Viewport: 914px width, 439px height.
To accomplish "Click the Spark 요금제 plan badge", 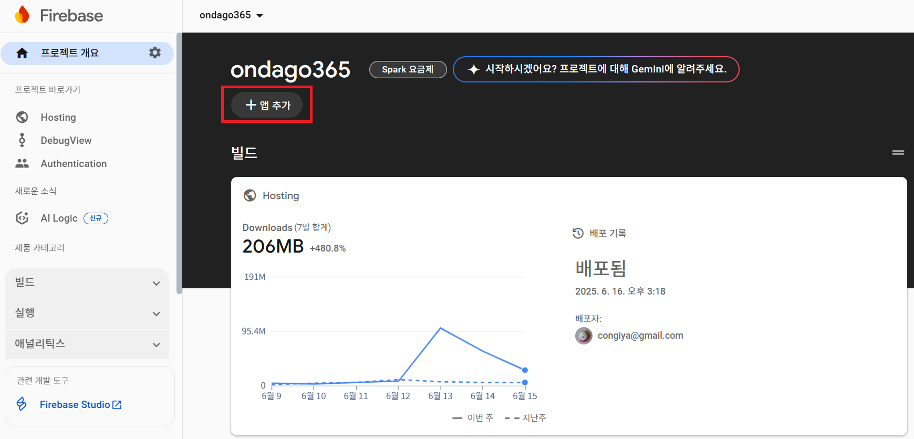I will coord(408,69).
